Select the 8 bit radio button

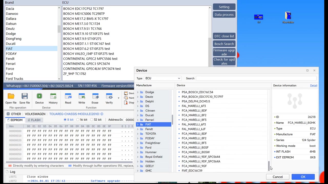[65, 120]
